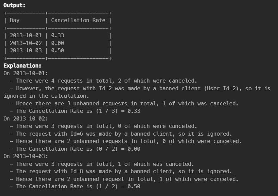Screen dimensions: 278x196
Task: Click the Output heading
Action: [x=14, y=5]
